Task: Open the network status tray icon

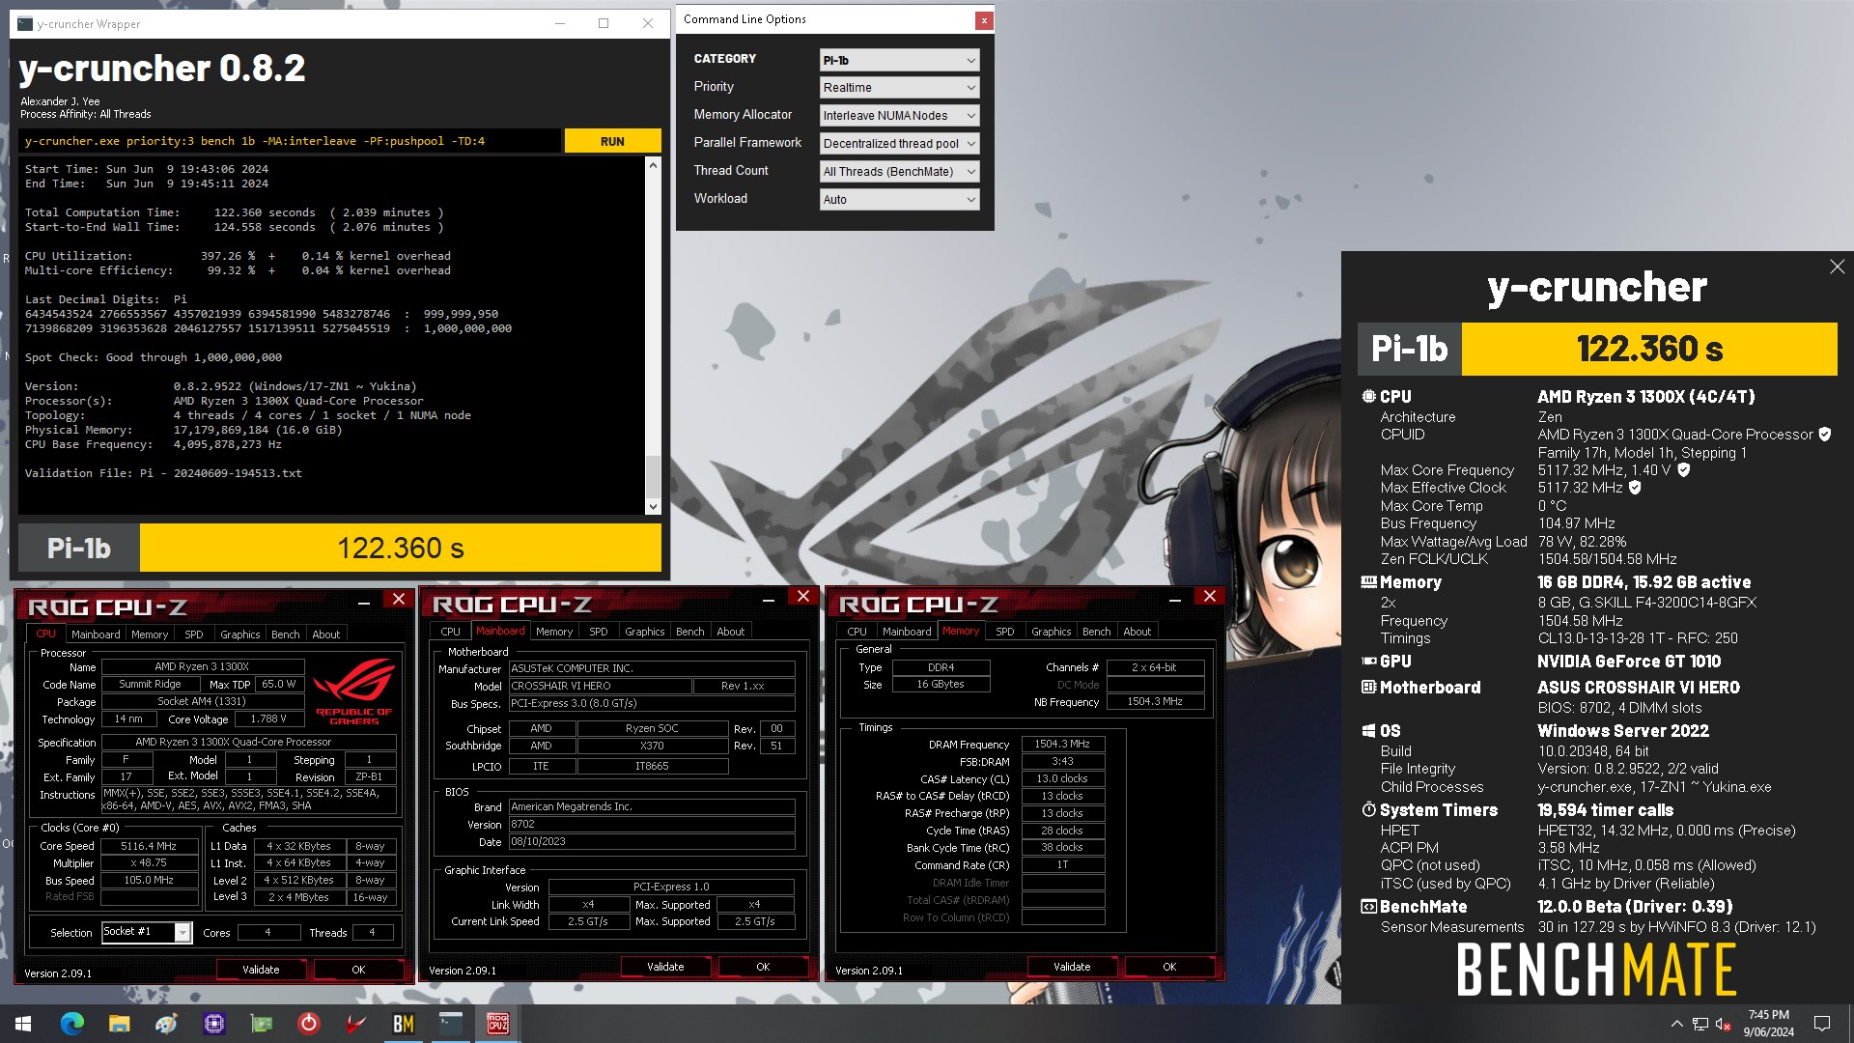Action: coord(1699,1024)
